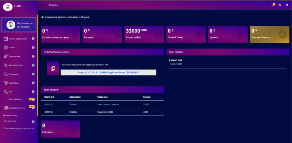Viewport: 292px width, 143px height.
Task: Click the Куплено токена на сумму card
Action: (x=61, y=34)
